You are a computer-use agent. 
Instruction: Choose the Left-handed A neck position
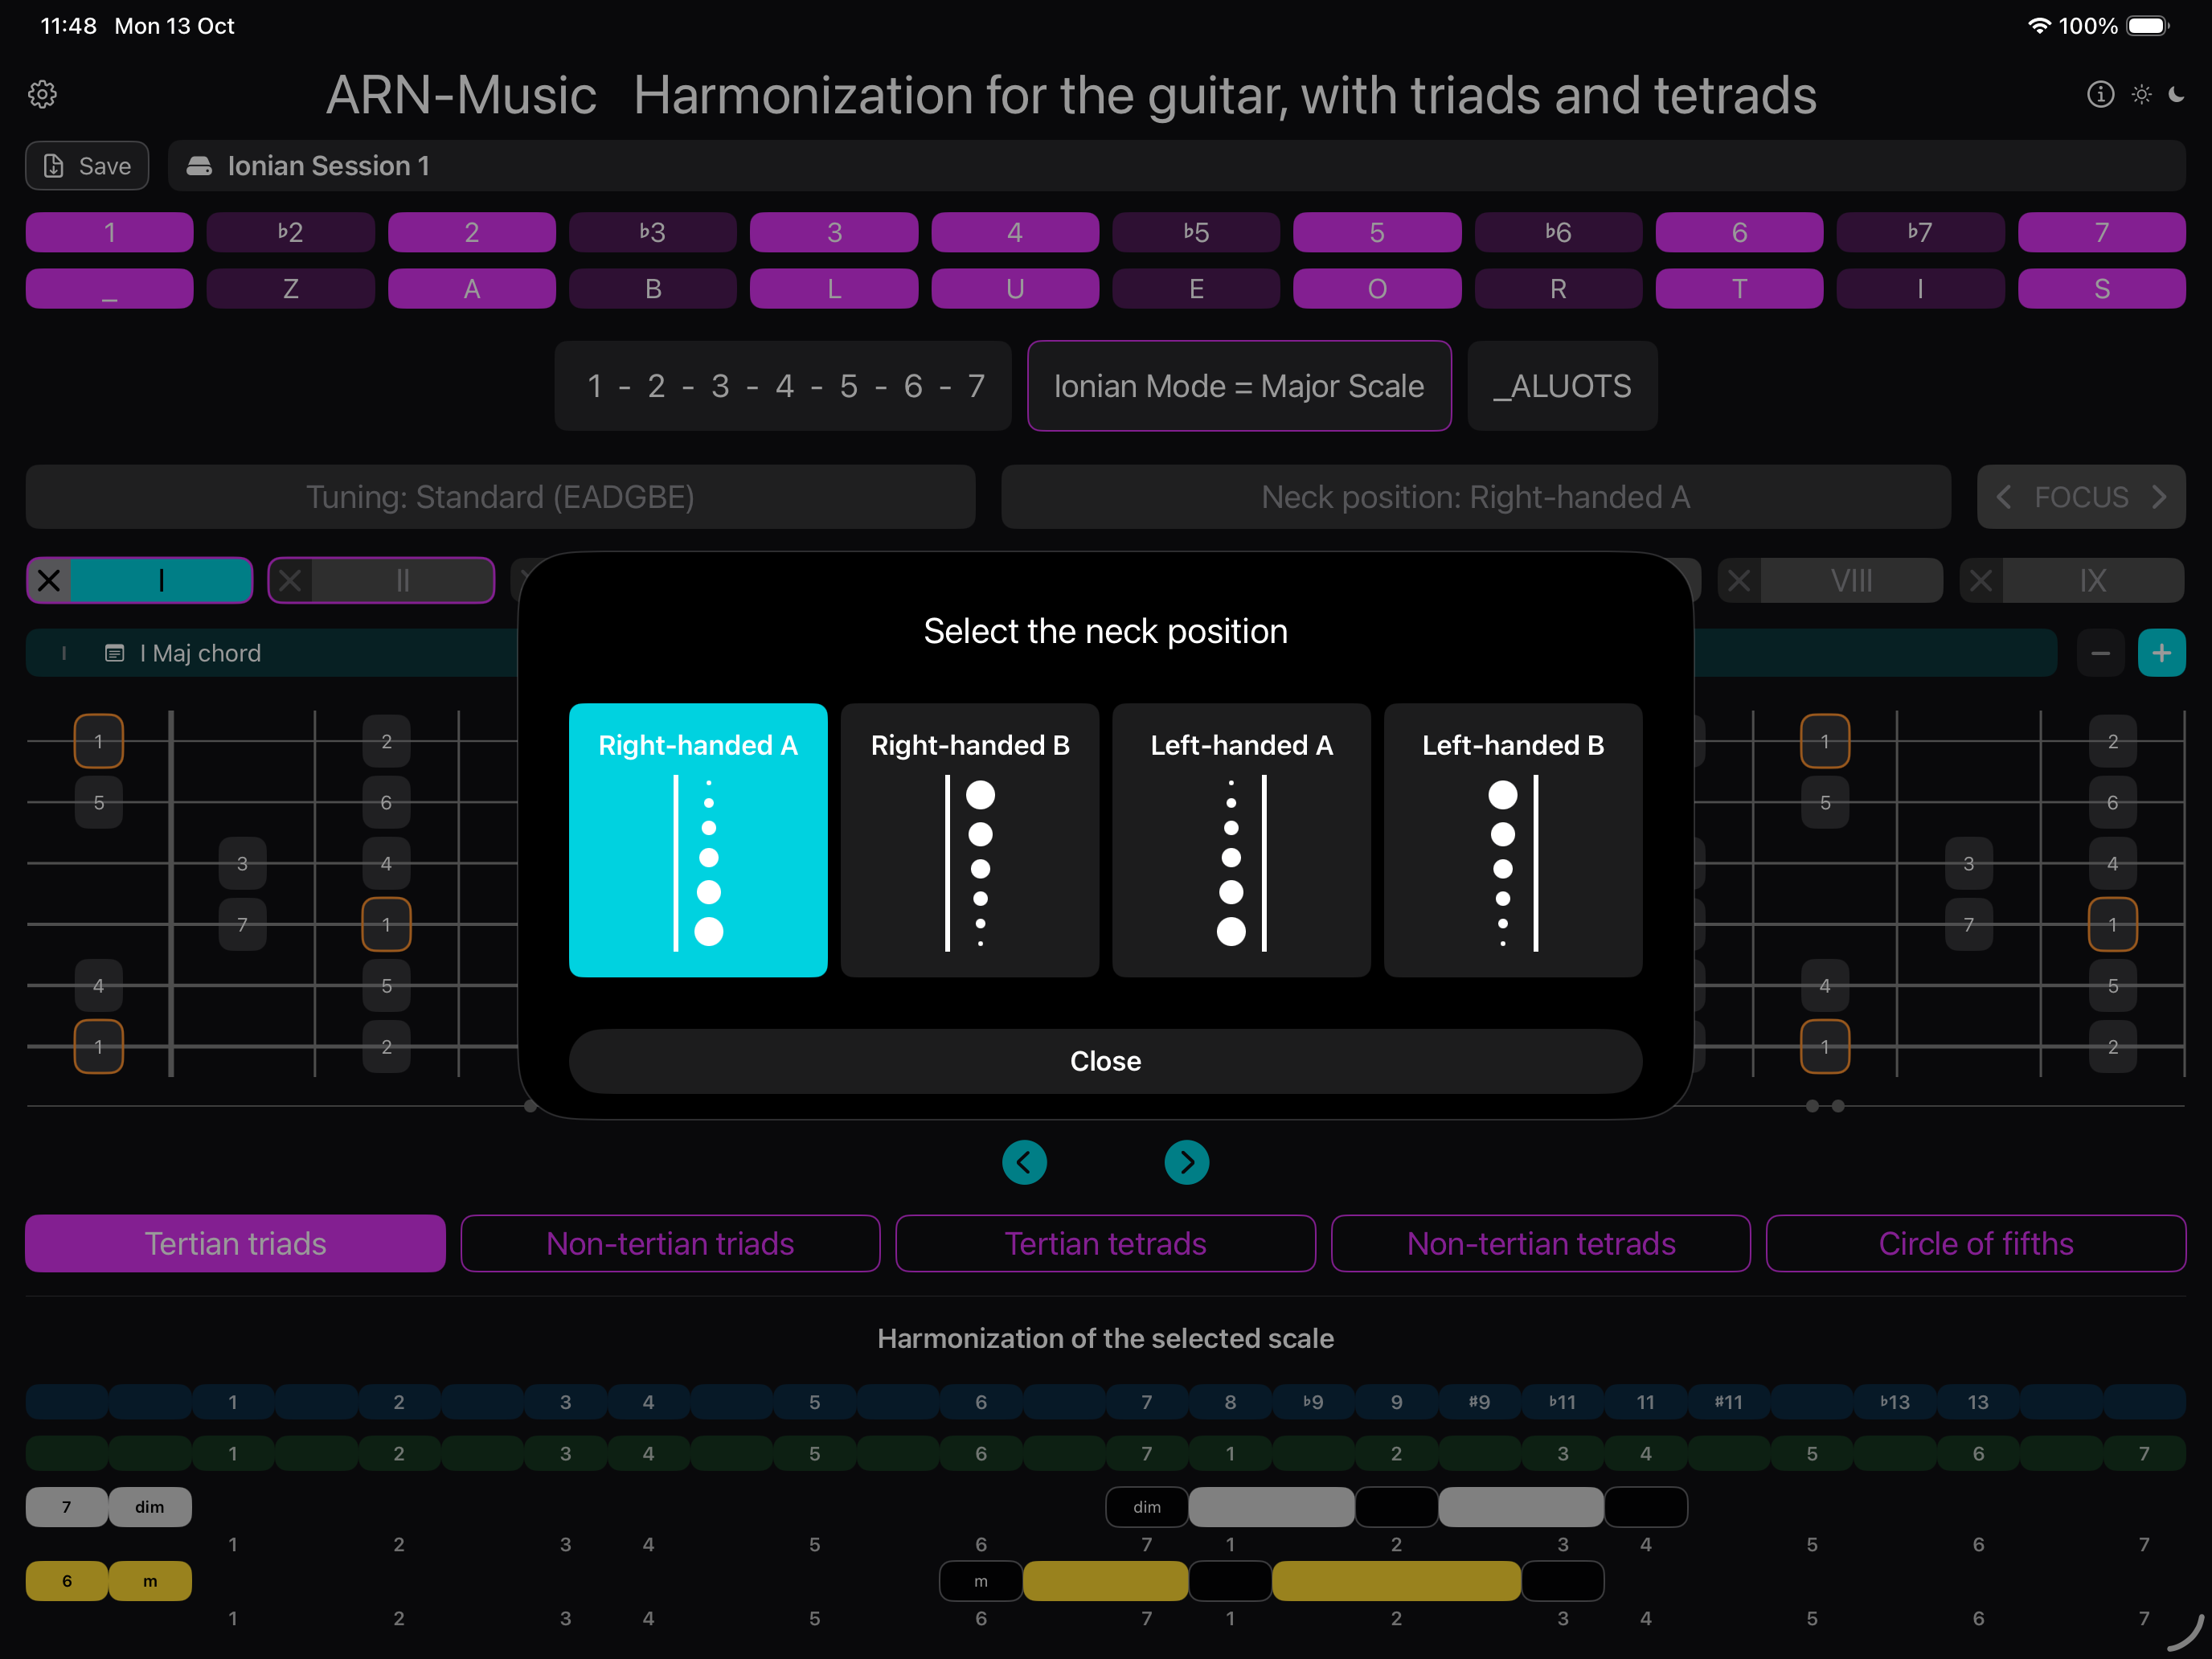pos(1241,840)
